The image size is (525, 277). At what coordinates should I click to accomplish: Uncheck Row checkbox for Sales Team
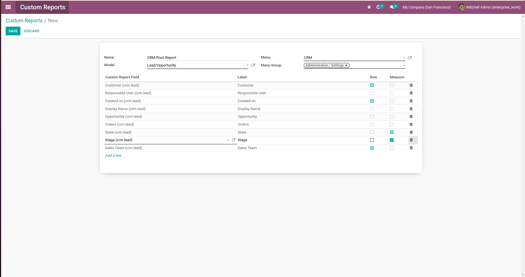(372, 148)
